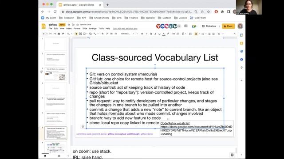Viewport: 284px width, 159px height.
Task: Open the zoom level dropdown arrow
Action: pos(72,34)
